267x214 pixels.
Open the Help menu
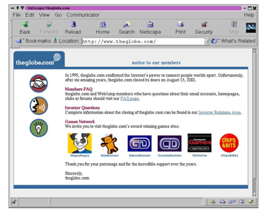coord(249,15)
